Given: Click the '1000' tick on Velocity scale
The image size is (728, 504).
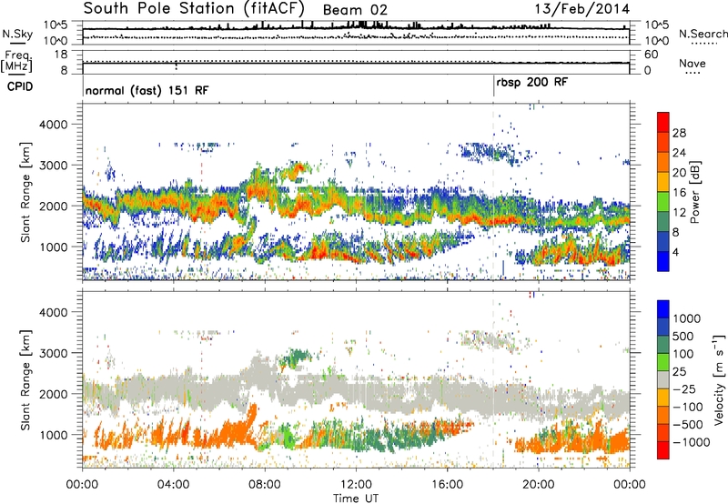Looking at the screenshot, I should [687, 318].
